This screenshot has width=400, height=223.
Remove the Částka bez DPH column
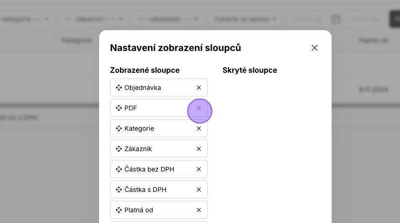[199, 169]
